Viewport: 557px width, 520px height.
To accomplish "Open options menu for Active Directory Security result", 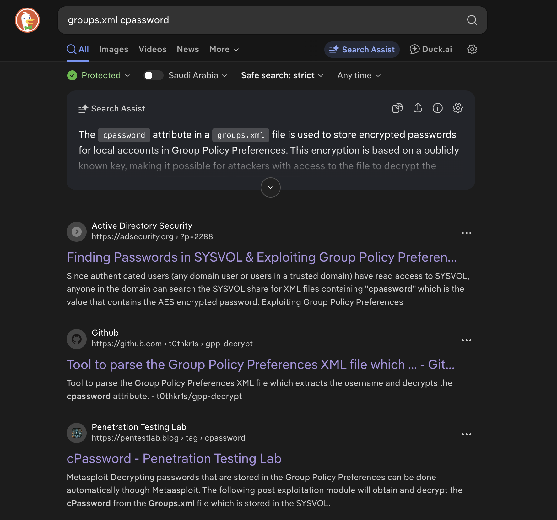I will (466, 233).
